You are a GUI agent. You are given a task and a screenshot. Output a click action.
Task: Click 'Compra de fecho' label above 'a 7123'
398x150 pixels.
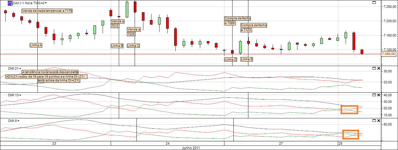[253, 25]
